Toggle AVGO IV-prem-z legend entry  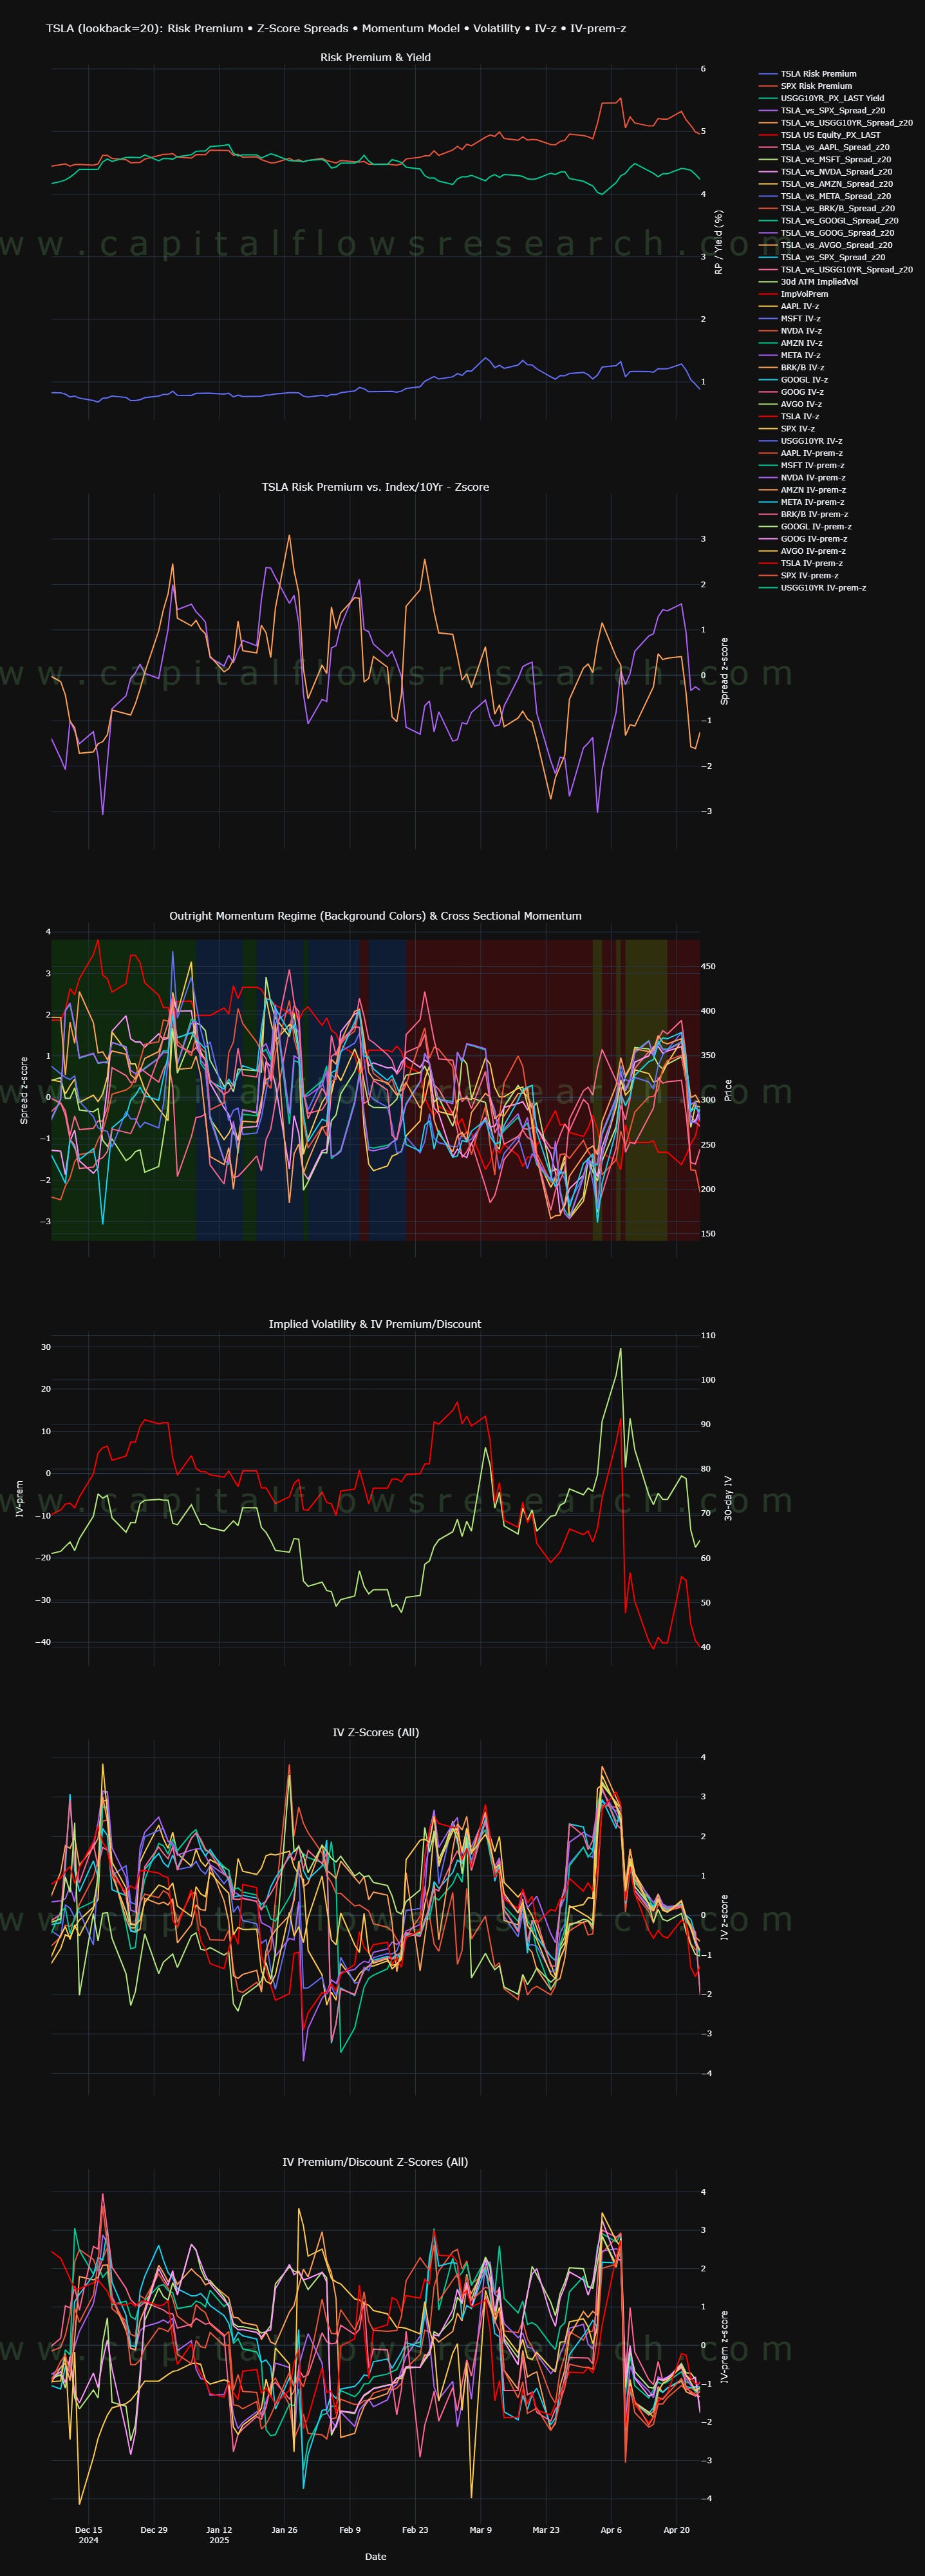click(803, 551)
